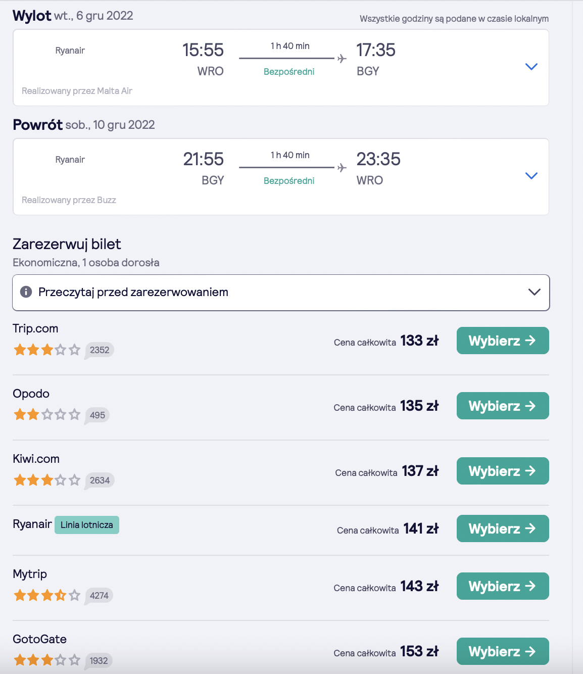
Task: Choose Mytrip offer at 143 zł
Action: pos(502,586)
